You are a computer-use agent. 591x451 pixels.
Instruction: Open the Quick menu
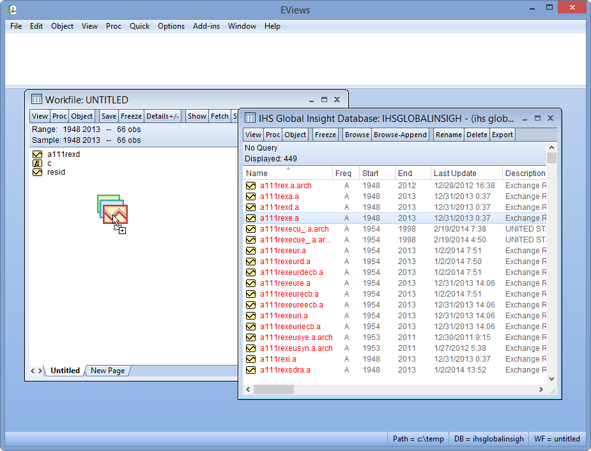(139, 26)
